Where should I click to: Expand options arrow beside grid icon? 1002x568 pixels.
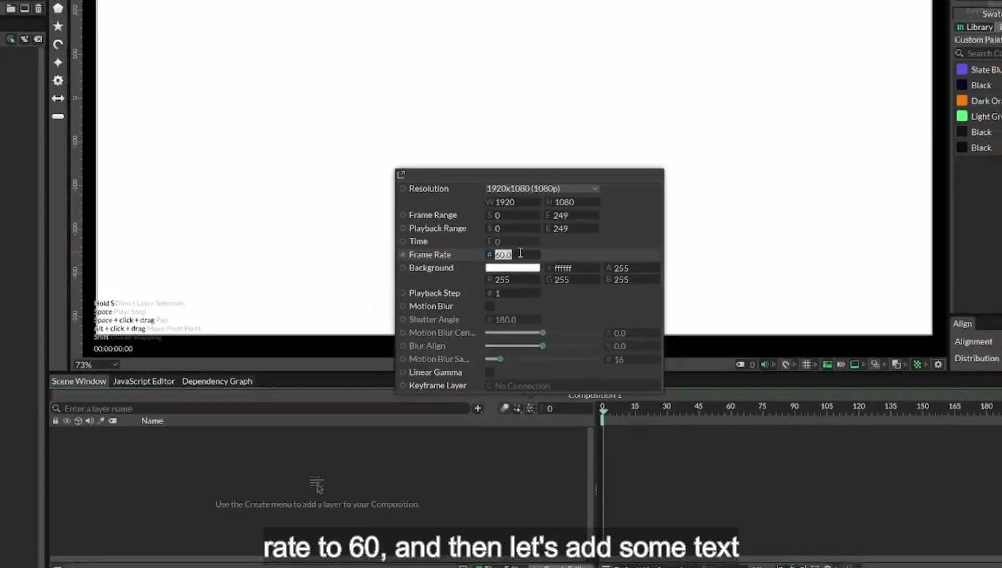click(x=815, y=364)
